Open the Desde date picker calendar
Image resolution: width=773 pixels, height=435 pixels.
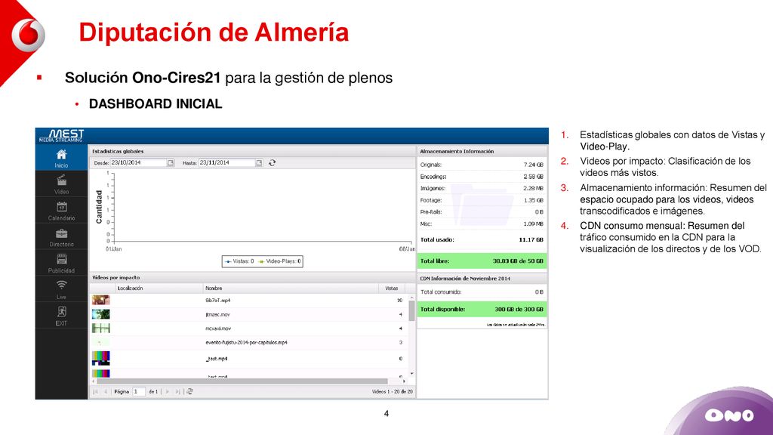tap(170, 163)
